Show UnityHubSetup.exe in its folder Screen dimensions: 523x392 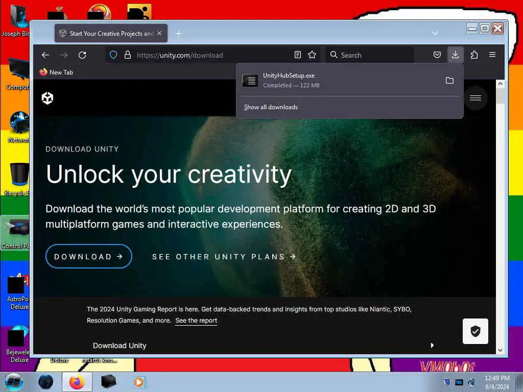pyautogui.click(x=449, y=80)
